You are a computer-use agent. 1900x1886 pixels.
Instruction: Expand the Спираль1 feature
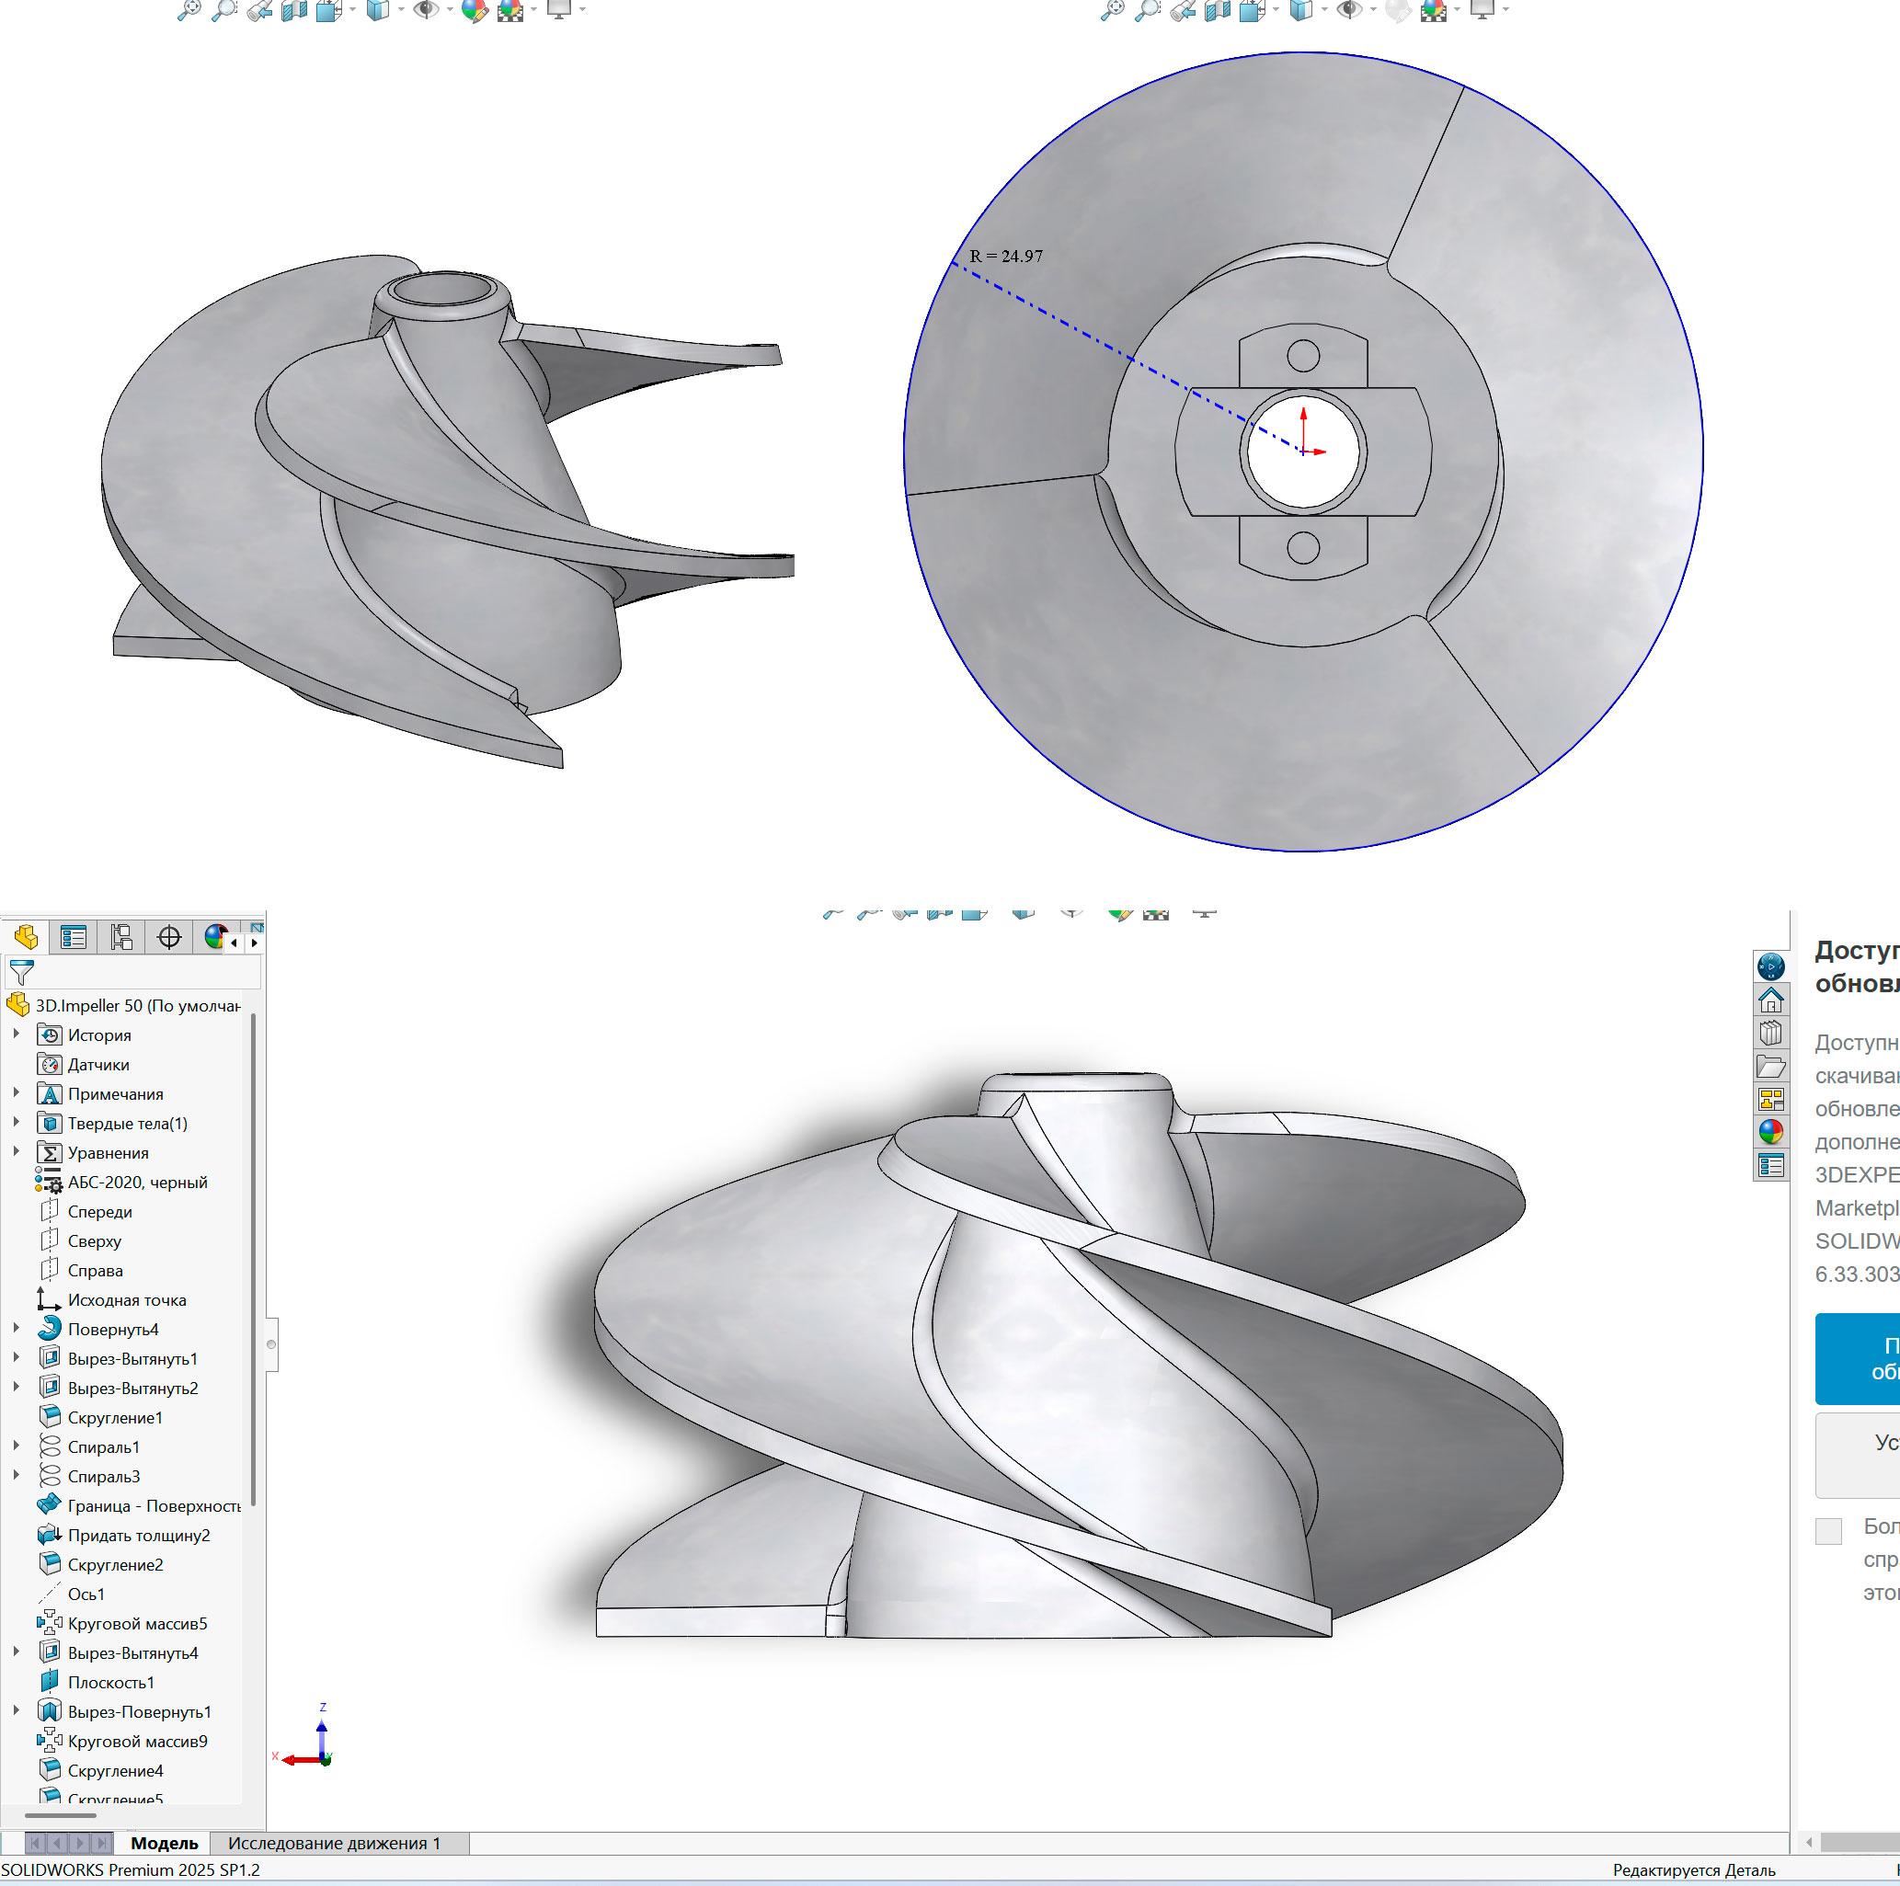[x=16, y=1446]
